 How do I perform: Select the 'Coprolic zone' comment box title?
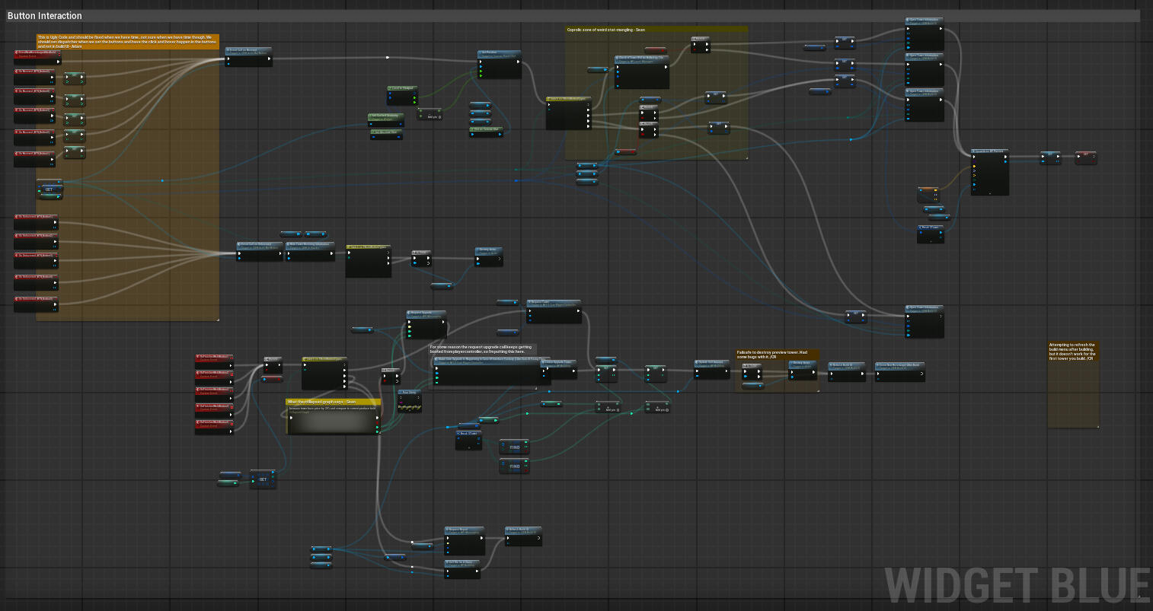[605, 30]
